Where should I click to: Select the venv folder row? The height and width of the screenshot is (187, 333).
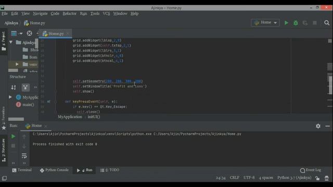23,64
